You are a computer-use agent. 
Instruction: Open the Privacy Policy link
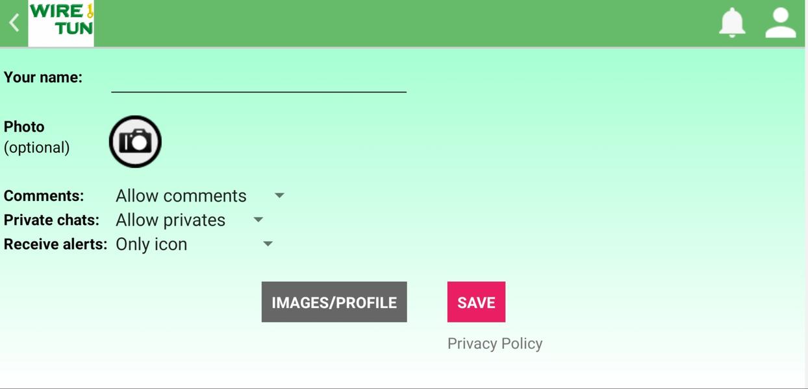(x=495, y=344)
